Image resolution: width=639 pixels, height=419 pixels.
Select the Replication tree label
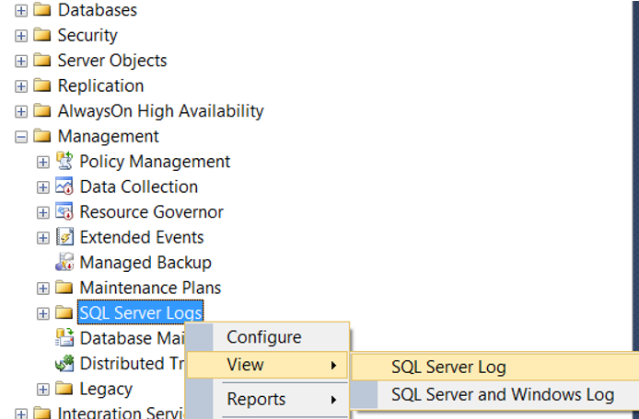[x=100, y=86]
